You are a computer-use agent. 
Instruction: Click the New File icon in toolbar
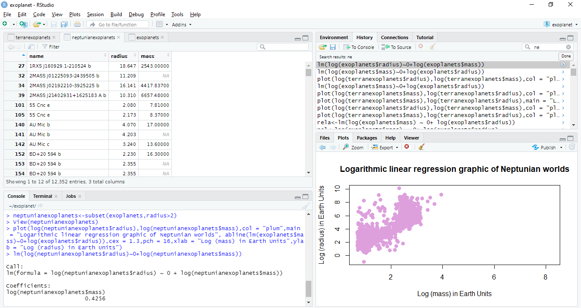click(x=5, y=24)
